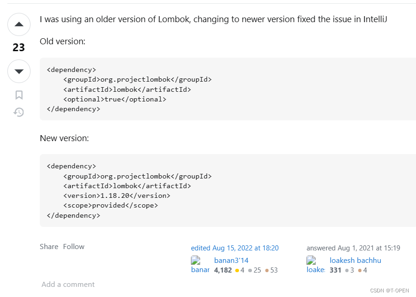Click the new version dependency code block

pos(228,190)
